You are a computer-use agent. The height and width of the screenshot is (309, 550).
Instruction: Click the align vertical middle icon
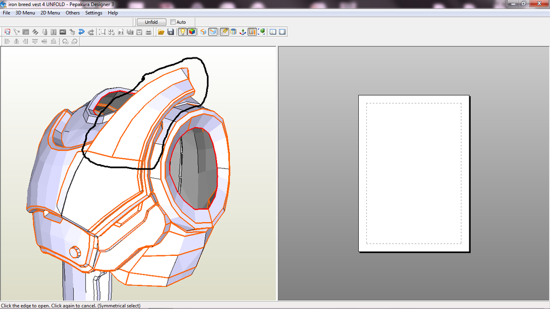[44, 41]
